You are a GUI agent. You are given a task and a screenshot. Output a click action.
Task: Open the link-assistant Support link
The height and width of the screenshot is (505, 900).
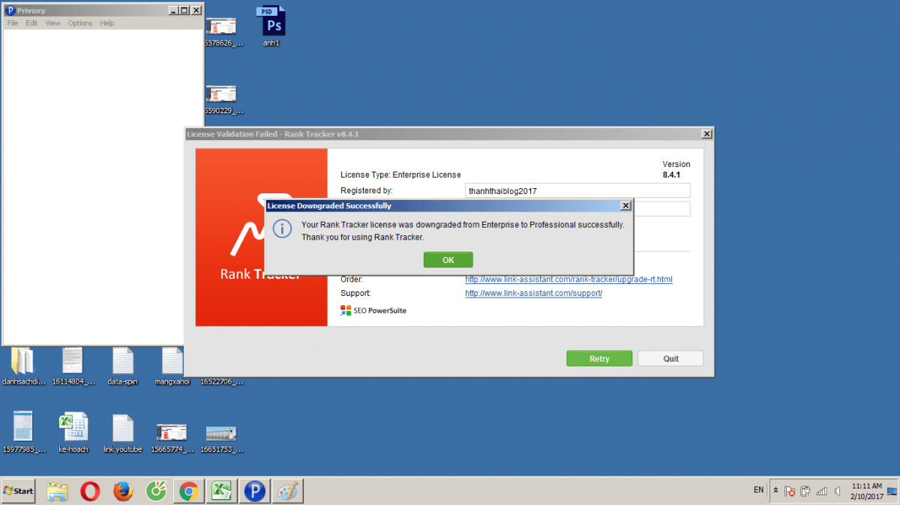pos(533,293)
